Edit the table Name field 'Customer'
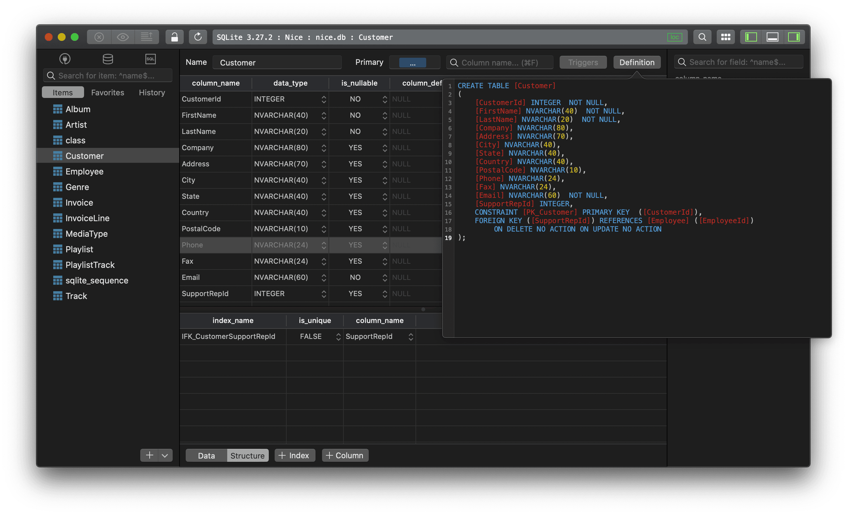The image size is (855, 515). coord(277,62)
